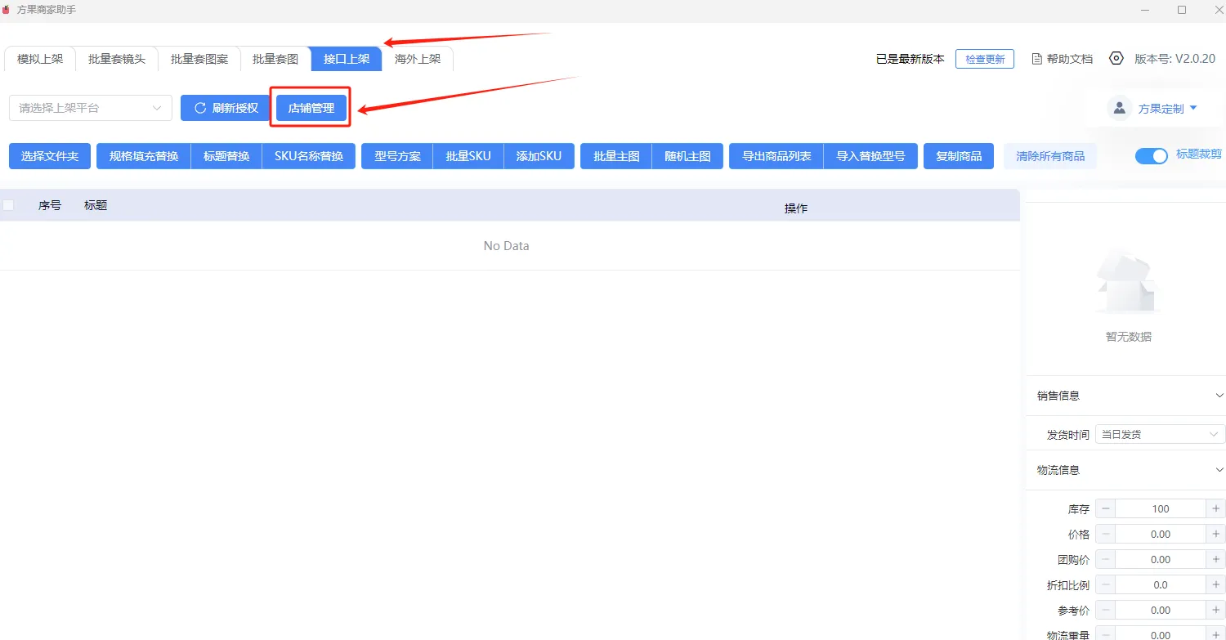Viewport: 1226px width, 640px height.
Task: Click the 复制商品 button
Action: pos(959,156)
